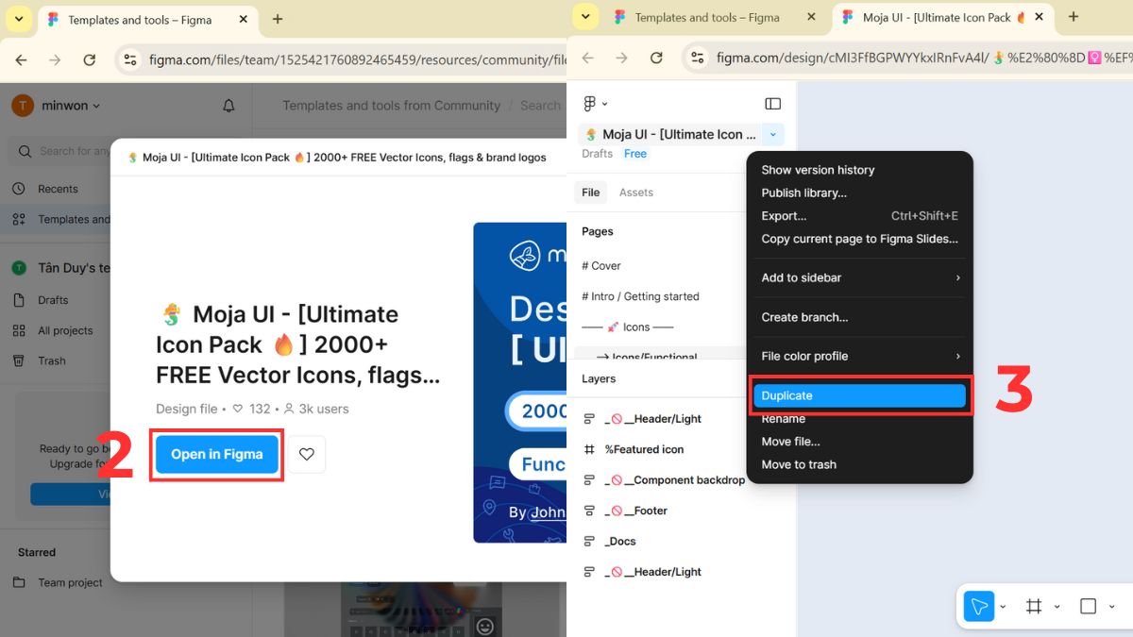Open site info icon in left address bar
Image resolution: width=1133 pixels, height=637 pixels.
pos(130,59)
